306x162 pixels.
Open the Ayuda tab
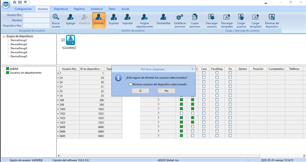point(125,9)
